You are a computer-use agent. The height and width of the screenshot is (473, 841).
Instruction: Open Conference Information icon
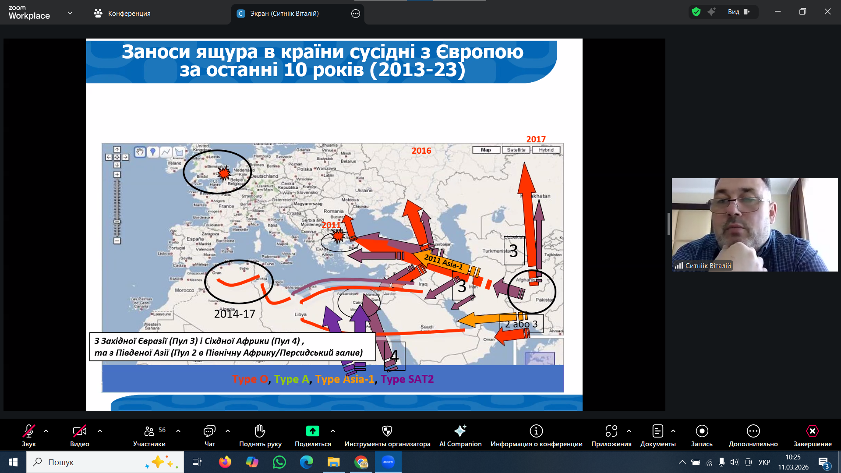click(x=536, y=431)
